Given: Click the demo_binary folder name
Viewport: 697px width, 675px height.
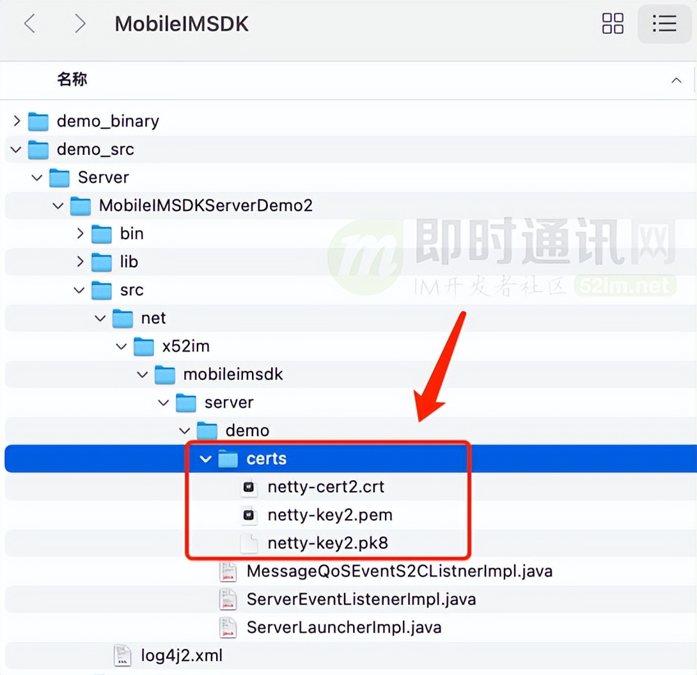Looking at the screenshot, I should click(108, 121).
